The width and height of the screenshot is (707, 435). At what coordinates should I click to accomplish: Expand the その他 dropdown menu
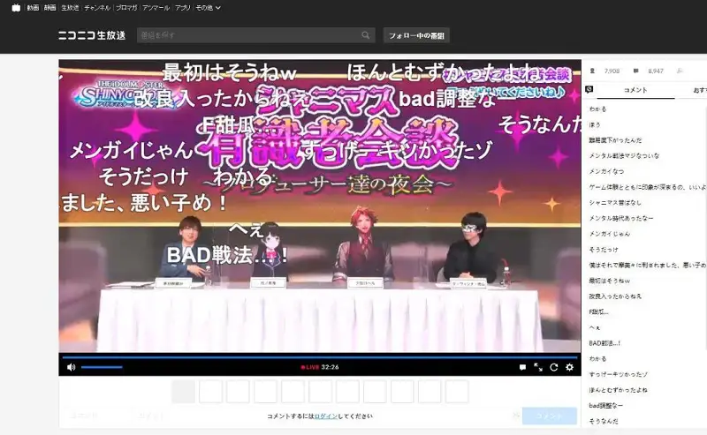(x=209, y=8)
